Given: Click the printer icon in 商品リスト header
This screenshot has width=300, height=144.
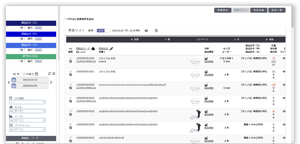Looking at the screenshot, I should point(146,30).
